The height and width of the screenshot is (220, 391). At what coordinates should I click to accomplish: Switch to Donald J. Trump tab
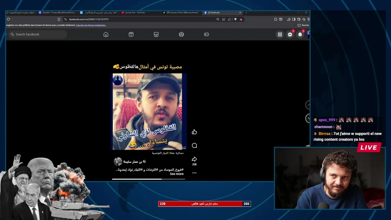[57, 13]
